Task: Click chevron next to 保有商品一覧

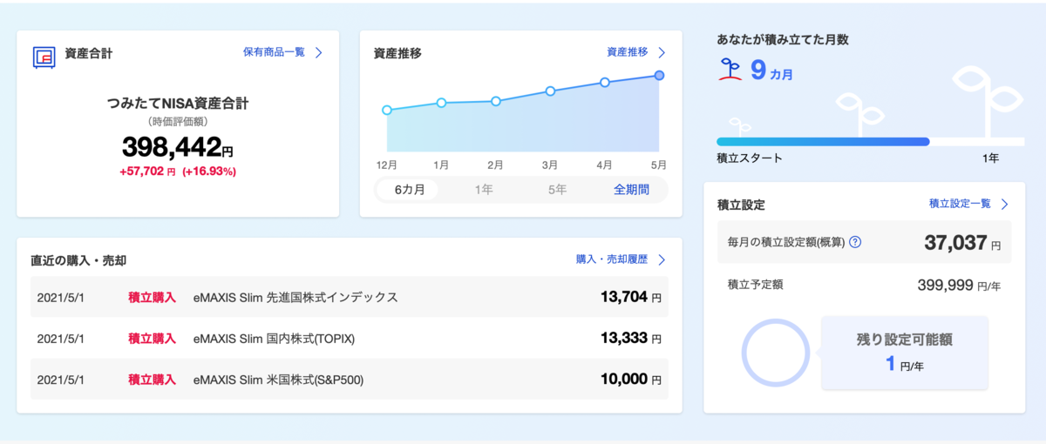Action: click(x=318, y=52)
